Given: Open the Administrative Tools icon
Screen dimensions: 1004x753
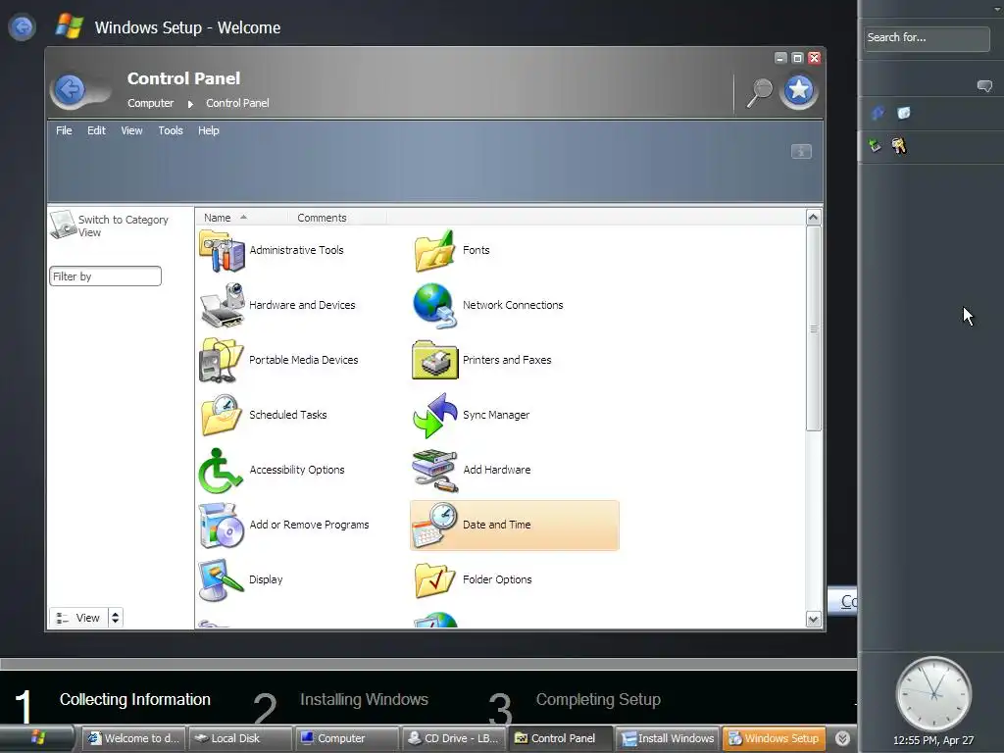Looking at the screenshot, I should coord(222,250).
